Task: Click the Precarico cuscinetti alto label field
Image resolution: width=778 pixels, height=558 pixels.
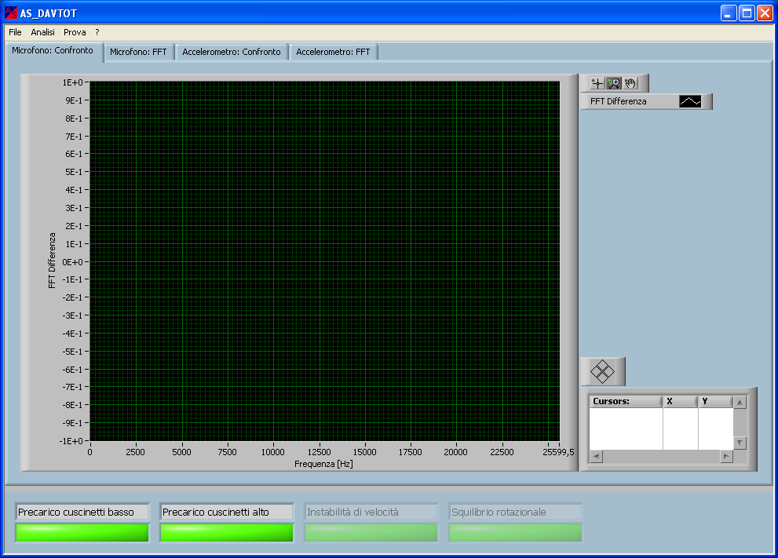Action: (x=227, y=512)
